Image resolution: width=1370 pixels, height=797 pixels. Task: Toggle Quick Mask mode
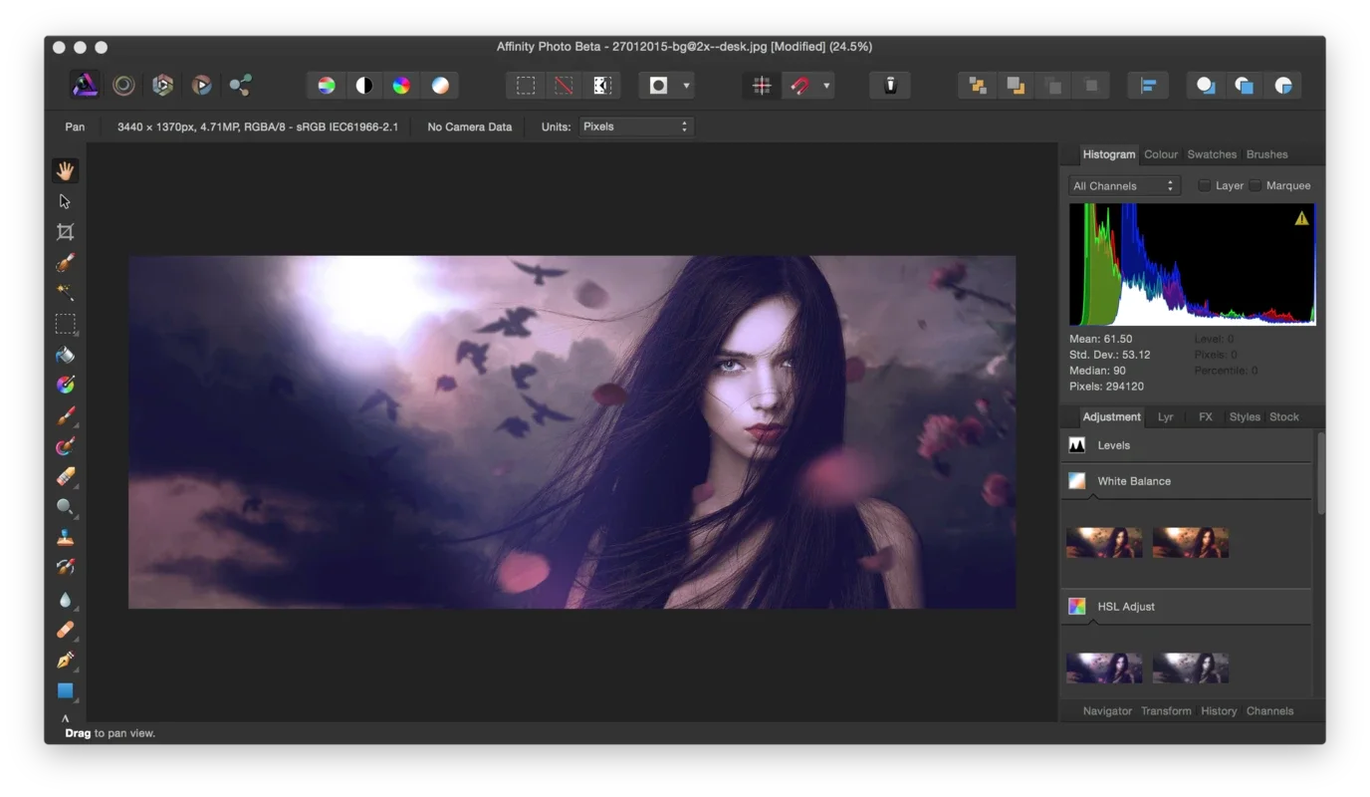pos(658,86)
